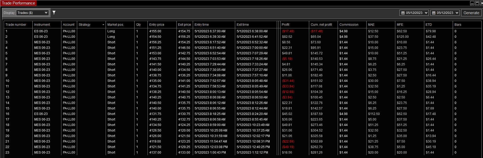Click ETD value $45.19
This screenshot has height=158, width=483.
[431, 147]
